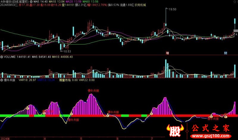Click money bag signal just before July hump
This screenshot has width=238, height=140.
pos(151,113)
